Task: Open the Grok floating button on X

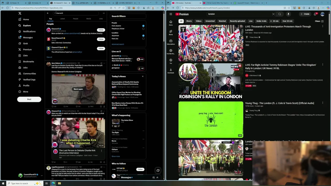Action: (x=158, y=171)
